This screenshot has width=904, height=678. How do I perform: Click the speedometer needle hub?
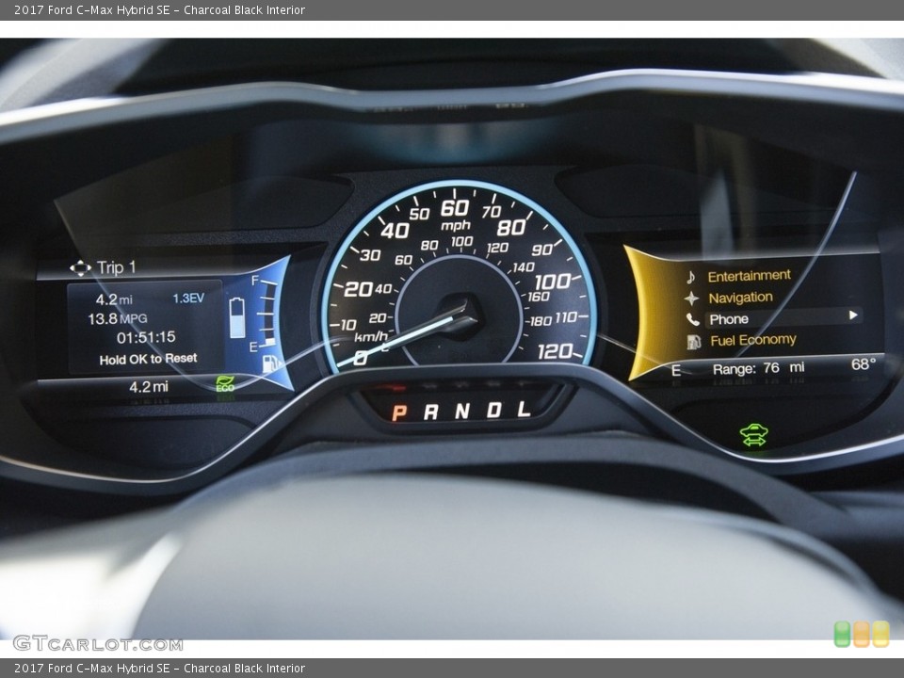tap(460, 315)
